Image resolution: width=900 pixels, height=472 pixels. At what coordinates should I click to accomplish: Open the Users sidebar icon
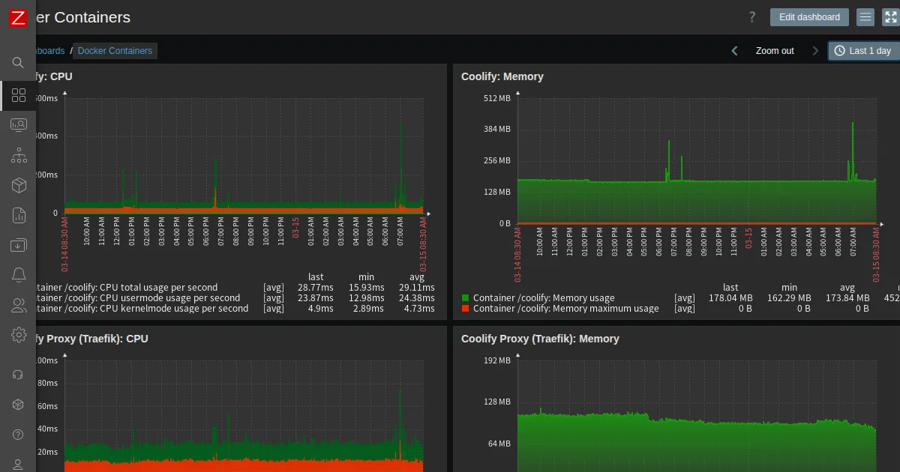click(19, 305)
